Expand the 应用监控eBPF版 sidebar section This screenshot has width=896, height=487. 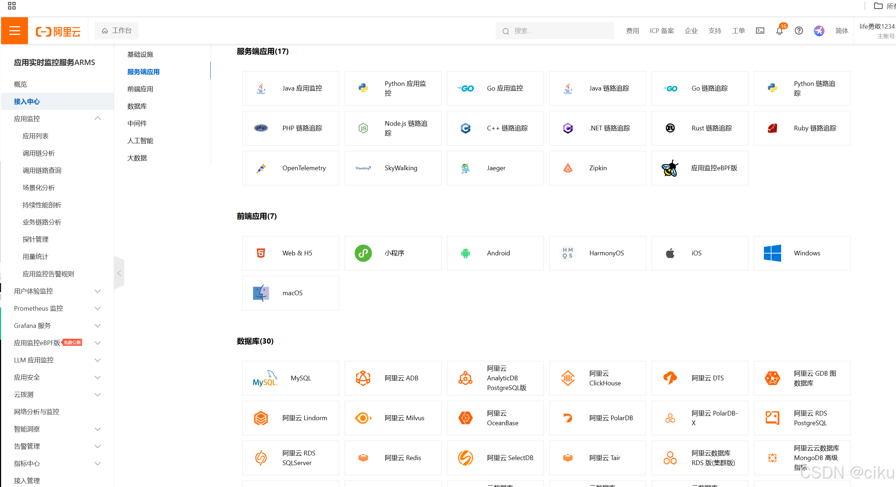(x=98, y=343)
